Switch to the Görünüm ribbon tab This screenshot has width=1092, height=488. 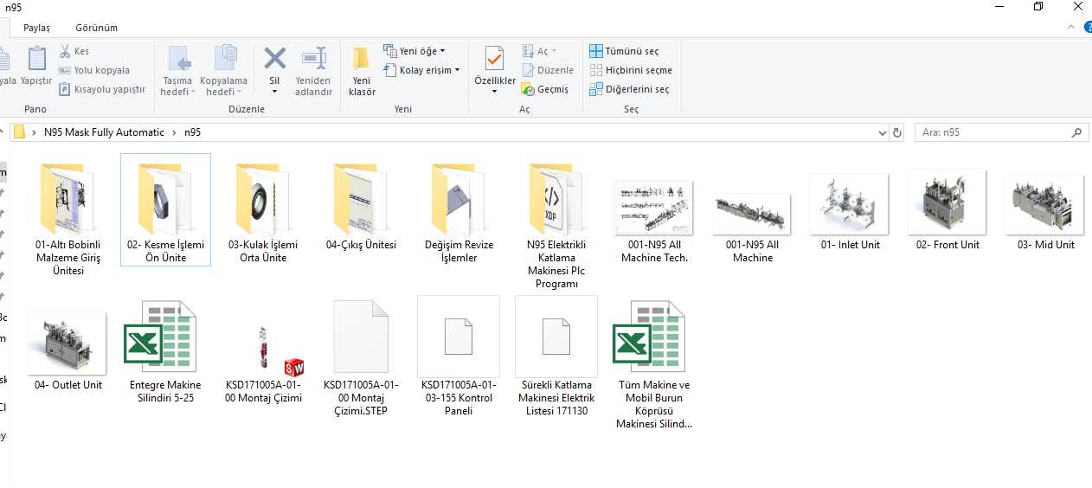click(96, 28)
